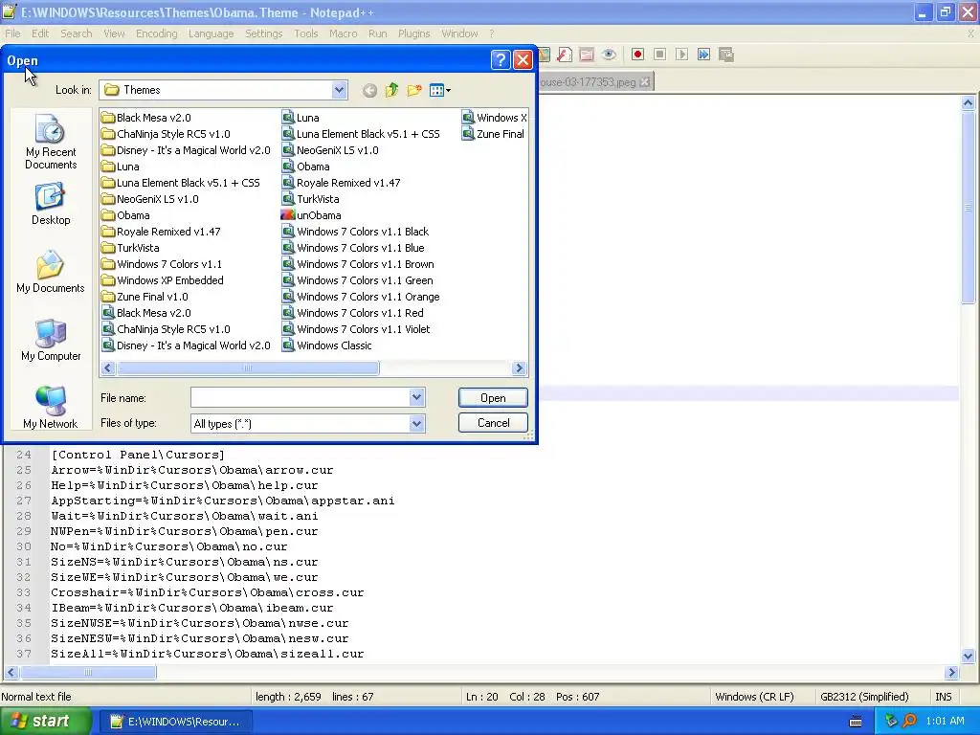Expand the File name dropdown arrow
The image size is (980, 735).
point(417,397)
